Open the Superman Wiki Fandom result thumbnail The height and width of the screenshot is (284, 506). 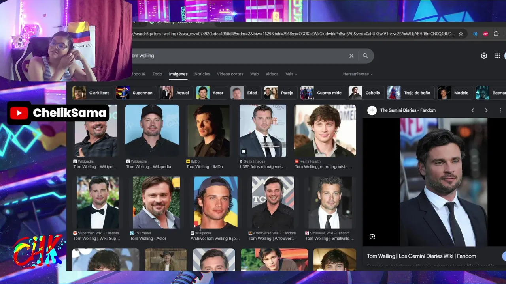(98, 202)
